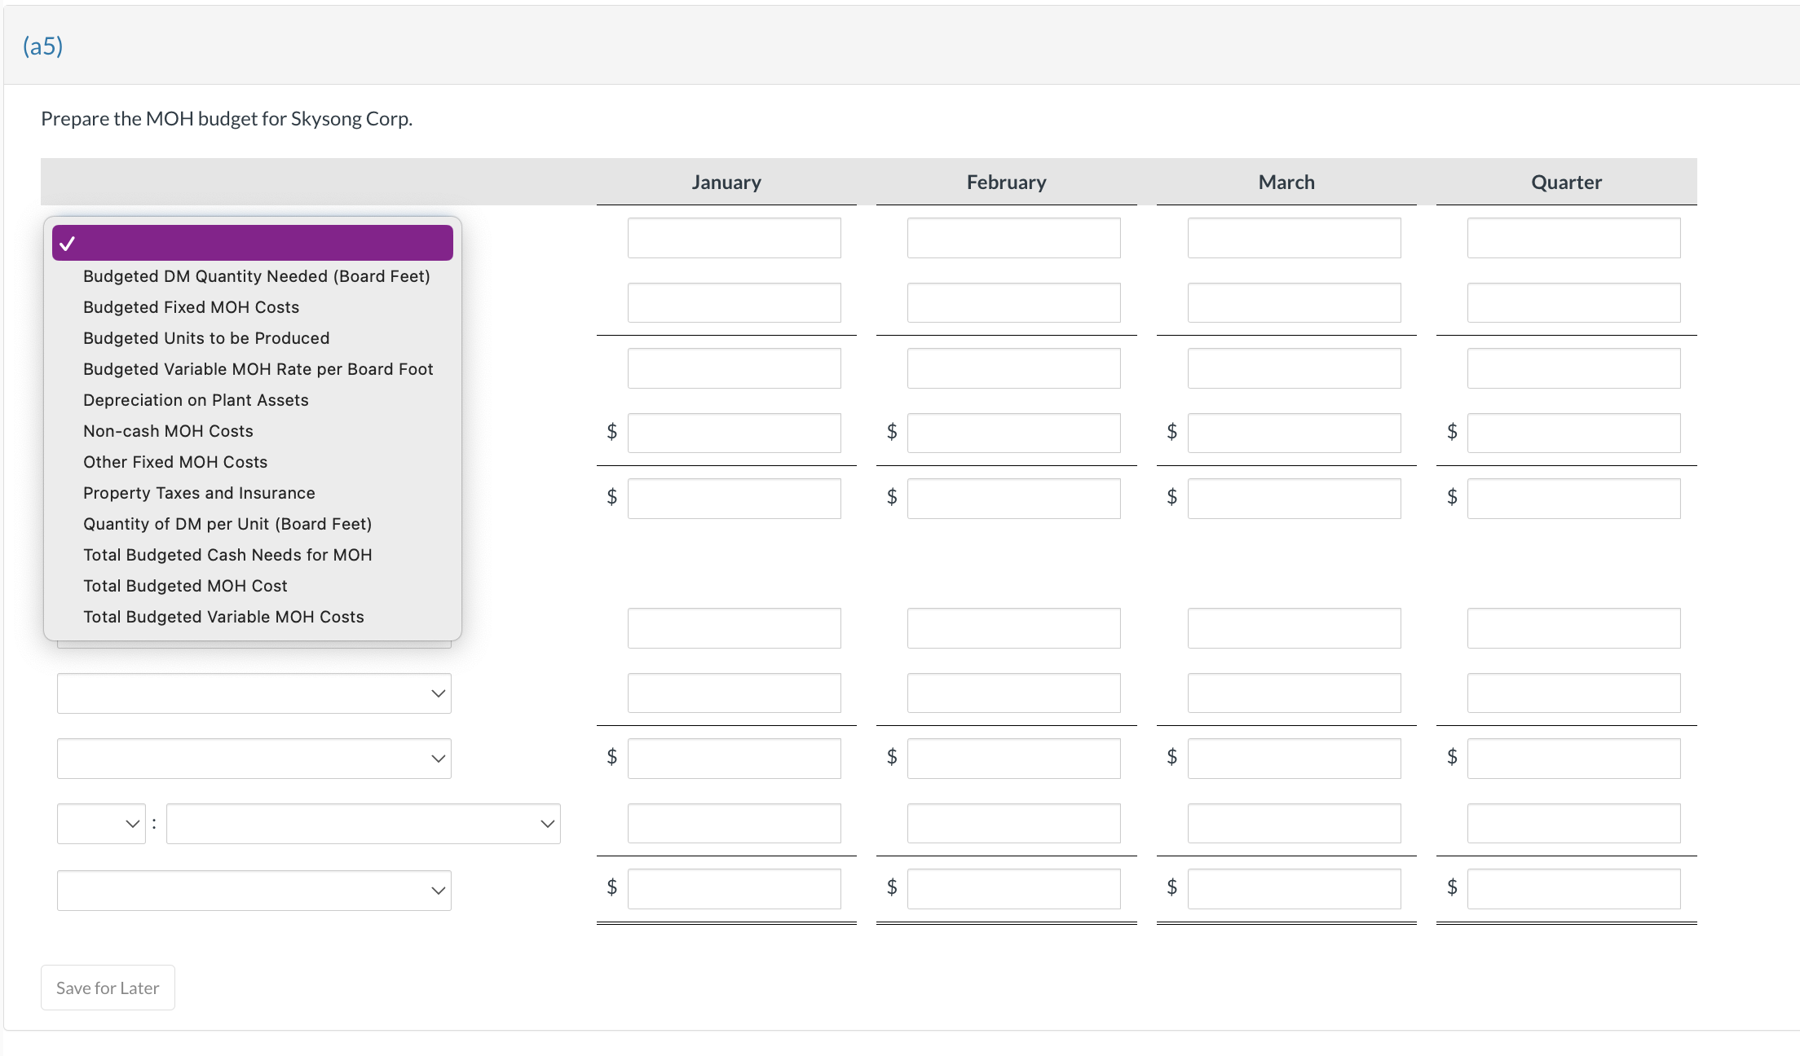Image resolution: width=1800 pixels, height=1056 pixels.
Task: Select 'Depreciation on Plant Assets' option
Action: (195, 400)
